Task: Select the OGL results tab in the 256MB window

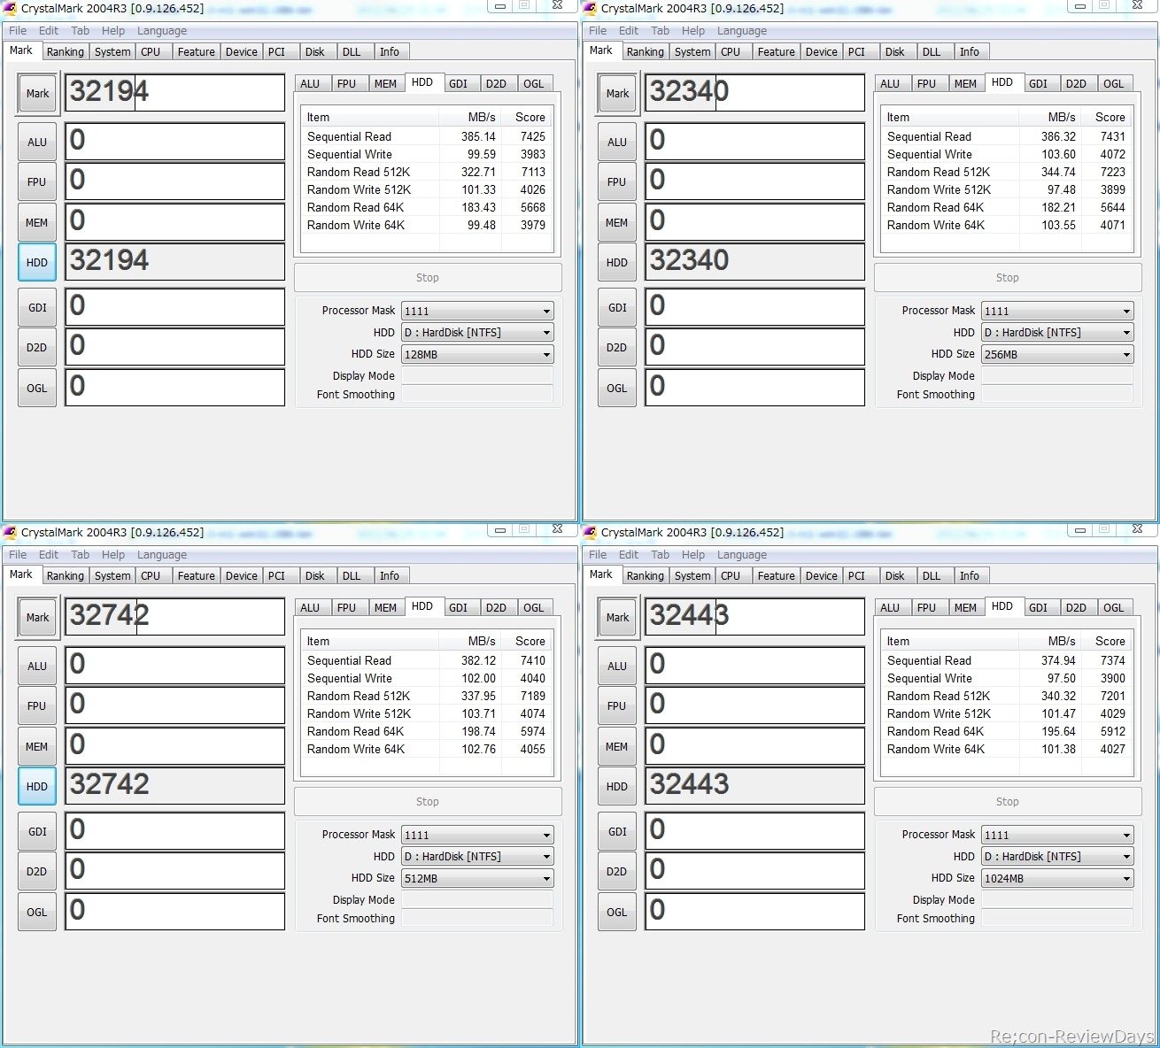Action: coord(1114,84)
